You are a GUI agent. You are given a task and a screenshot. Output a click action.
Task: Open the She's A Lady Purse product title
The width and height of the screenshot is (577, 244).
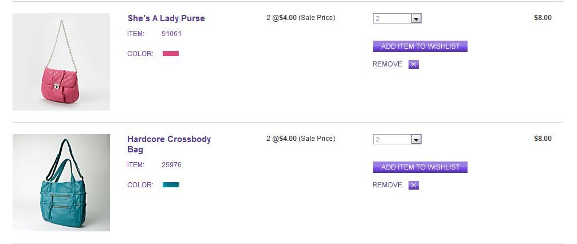click(166, 18)
